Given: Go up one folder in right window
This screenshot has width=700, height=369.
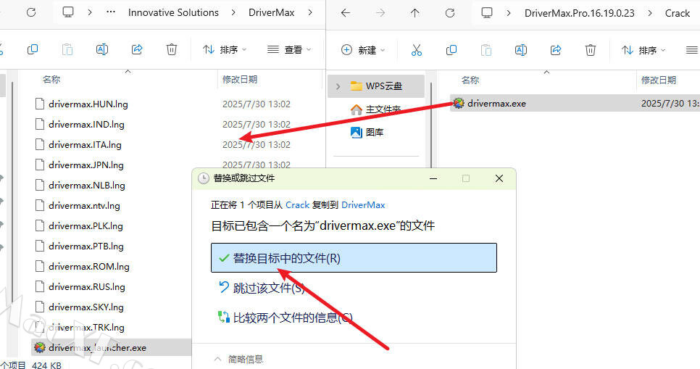Looking at the screenshot, I should tap(415, 13).
